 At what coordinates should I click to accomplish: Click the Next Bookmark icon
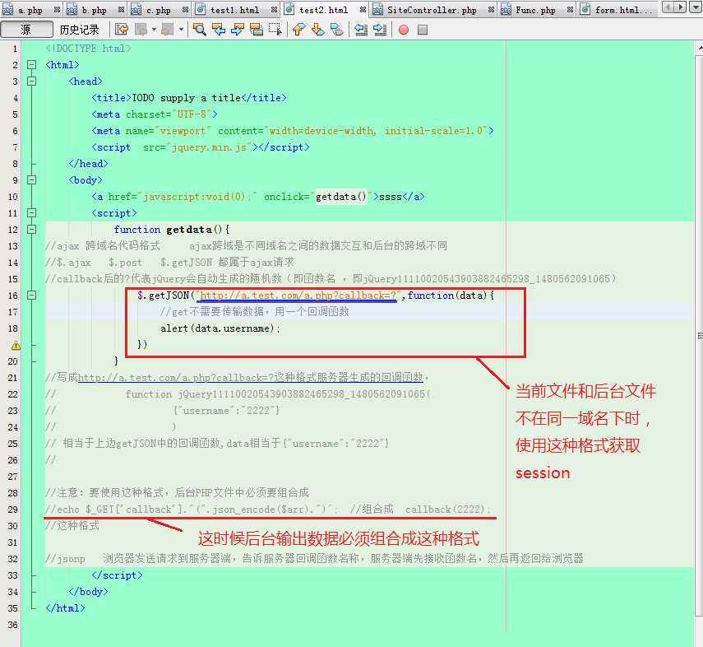coord(318,30)
